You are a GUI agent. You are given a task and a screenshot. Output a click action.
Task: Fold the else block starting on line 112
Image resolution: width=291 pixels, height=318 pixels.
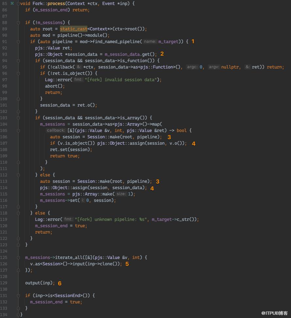click(18, 175)
